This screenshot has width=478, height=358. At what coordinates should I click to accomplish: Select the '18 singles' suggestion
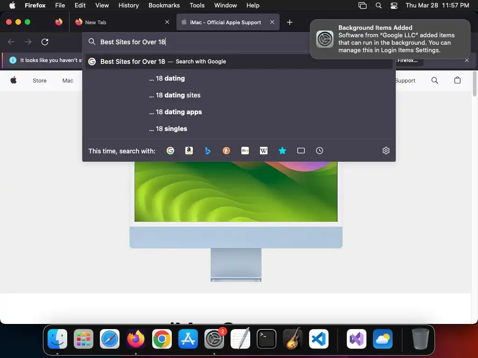pyautogui.click(x=239, y=129)
